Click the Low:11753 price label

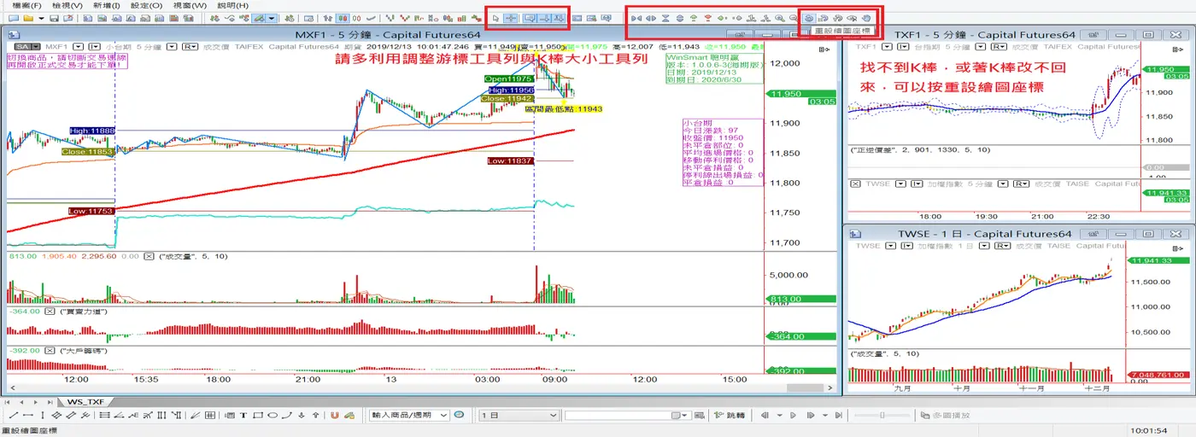click(91, 210)
